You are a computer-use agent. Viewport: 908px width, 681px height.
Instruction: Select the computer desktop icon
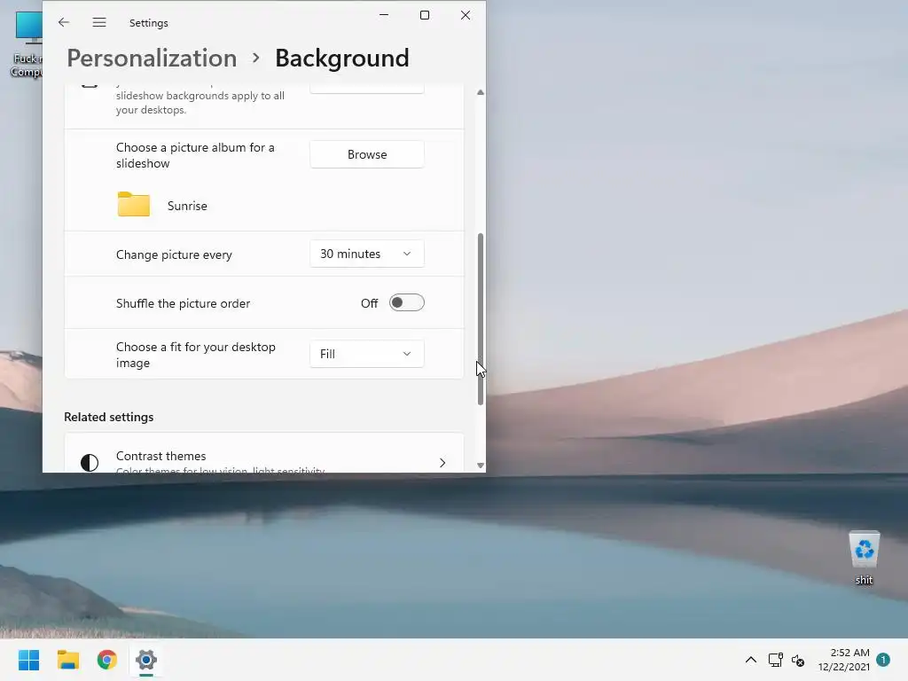click(x=27, y=43)
